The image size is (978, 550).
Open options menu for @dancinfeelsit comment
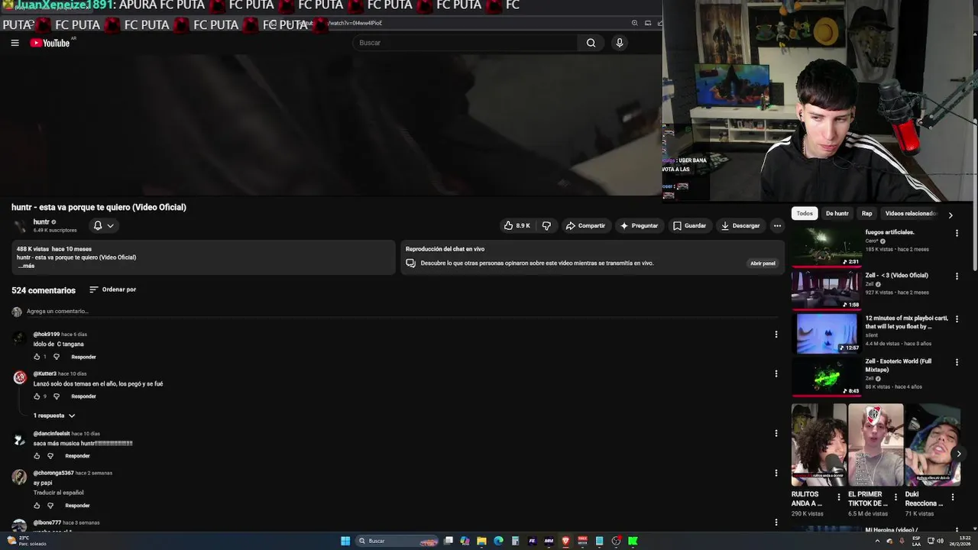point(776,433)
